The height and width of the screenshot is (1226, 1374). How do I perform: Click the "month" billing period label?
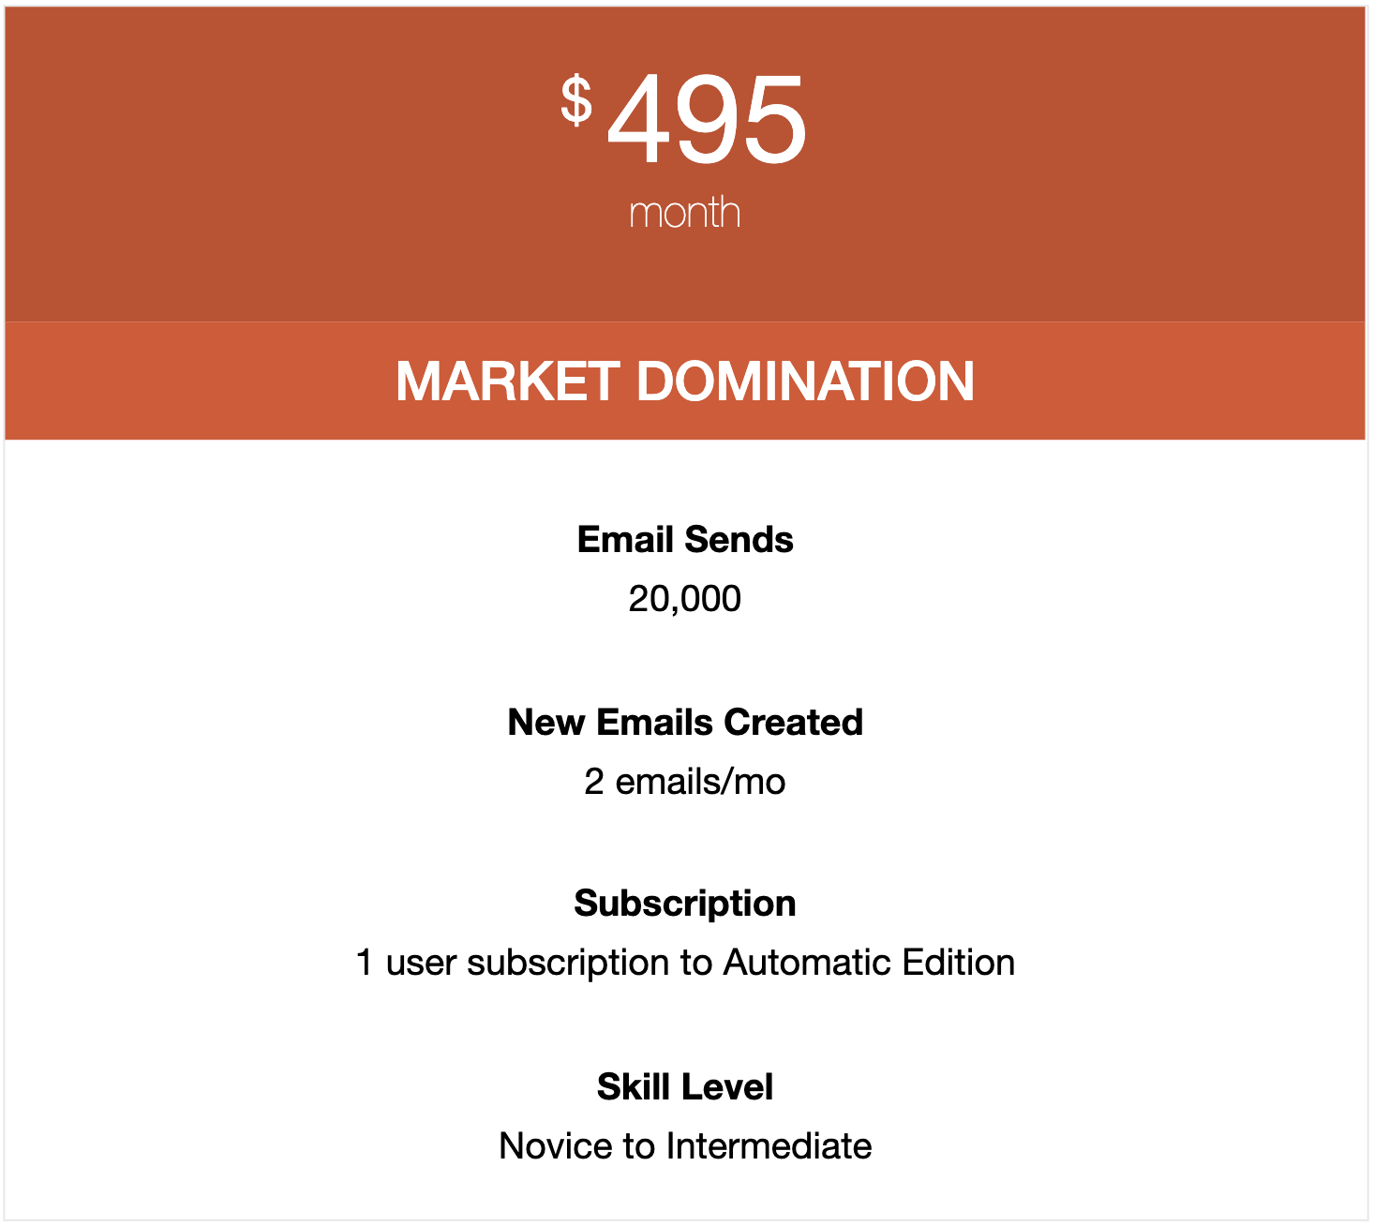click(685, 213)
